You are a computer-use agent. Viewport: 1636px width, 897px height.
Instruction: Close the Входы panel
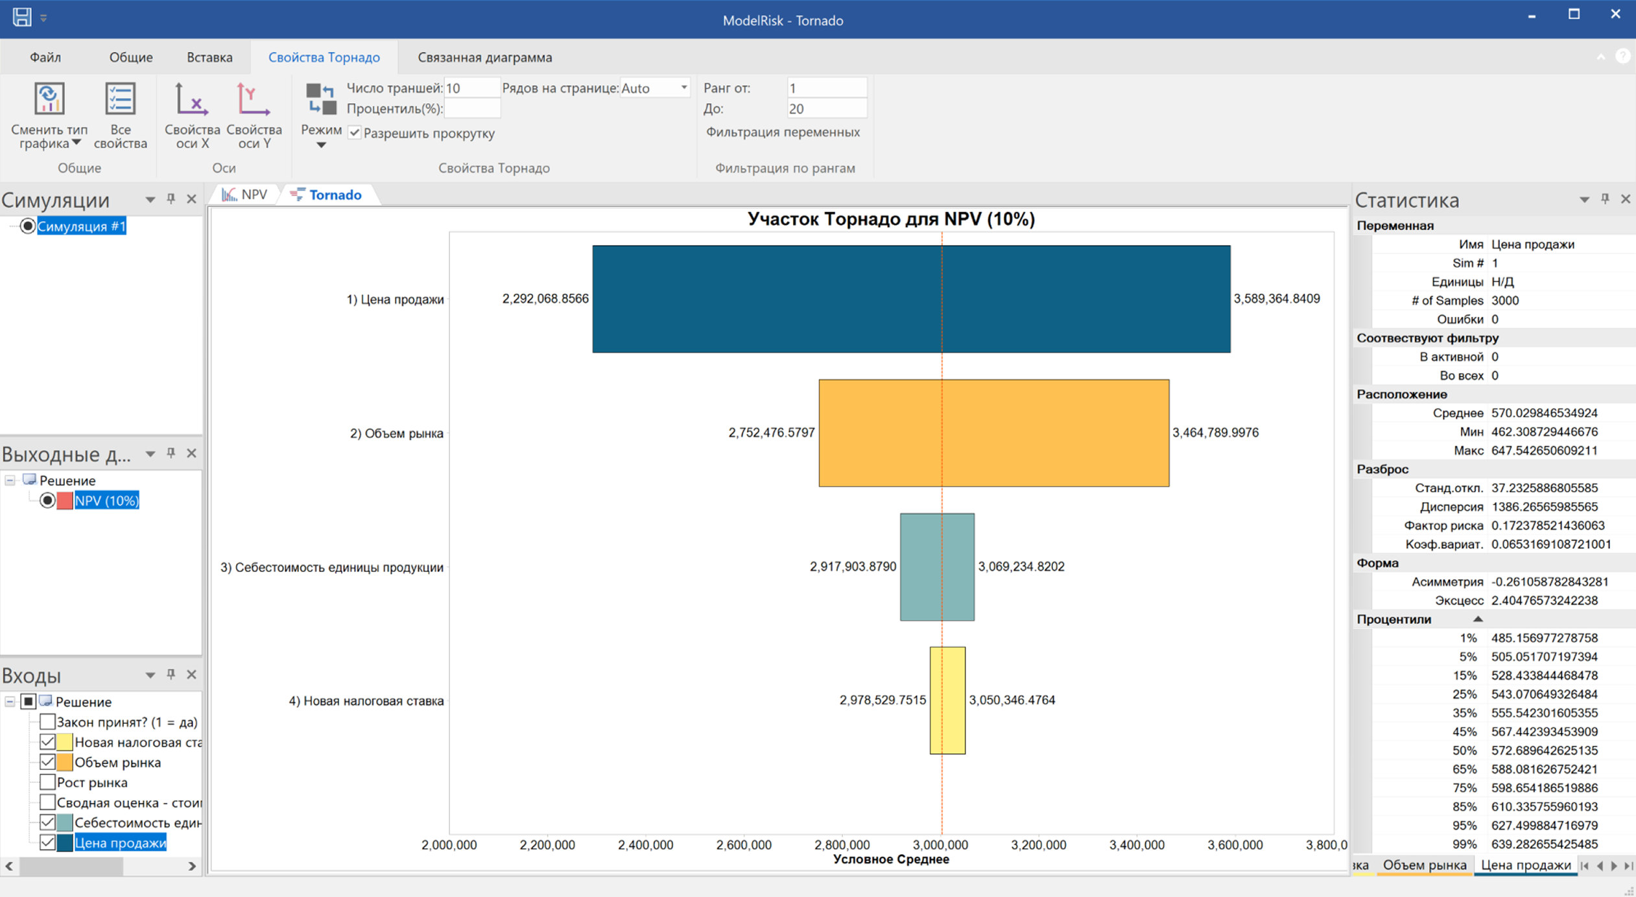[191, 675]
